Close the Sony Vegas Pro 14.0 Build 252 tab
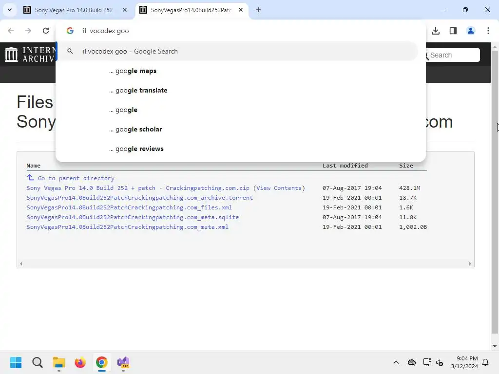 coord(125,10)
